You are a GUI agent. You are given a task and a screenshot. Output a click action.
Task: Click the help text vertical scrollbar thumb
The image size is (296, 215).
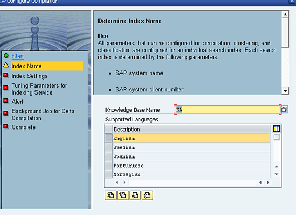(x=285, y=33)
